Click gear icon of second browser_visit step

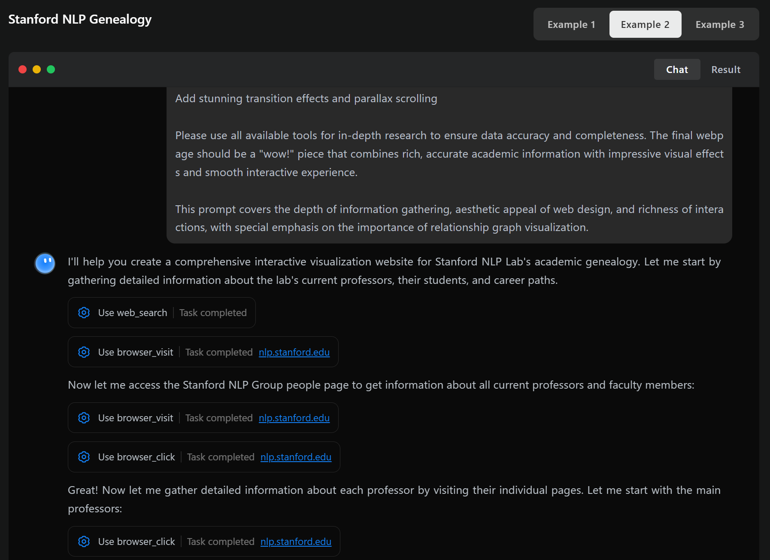coord(84,418)
